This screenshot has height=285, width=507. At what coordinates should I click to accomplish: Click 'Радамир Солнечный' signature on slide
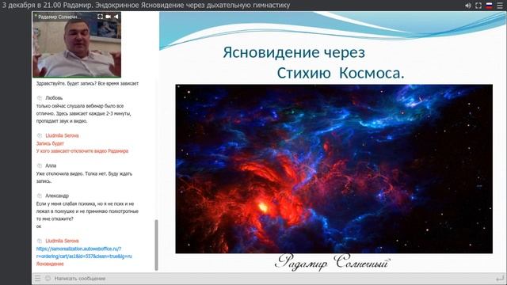(333, 262)
